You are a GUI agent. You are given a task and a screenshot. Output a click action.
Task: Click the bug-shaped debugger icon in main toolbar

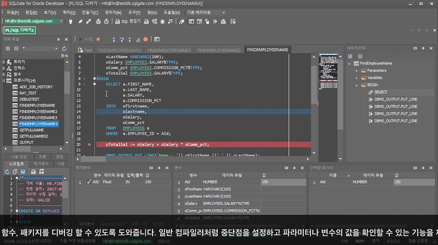(162, 21)
